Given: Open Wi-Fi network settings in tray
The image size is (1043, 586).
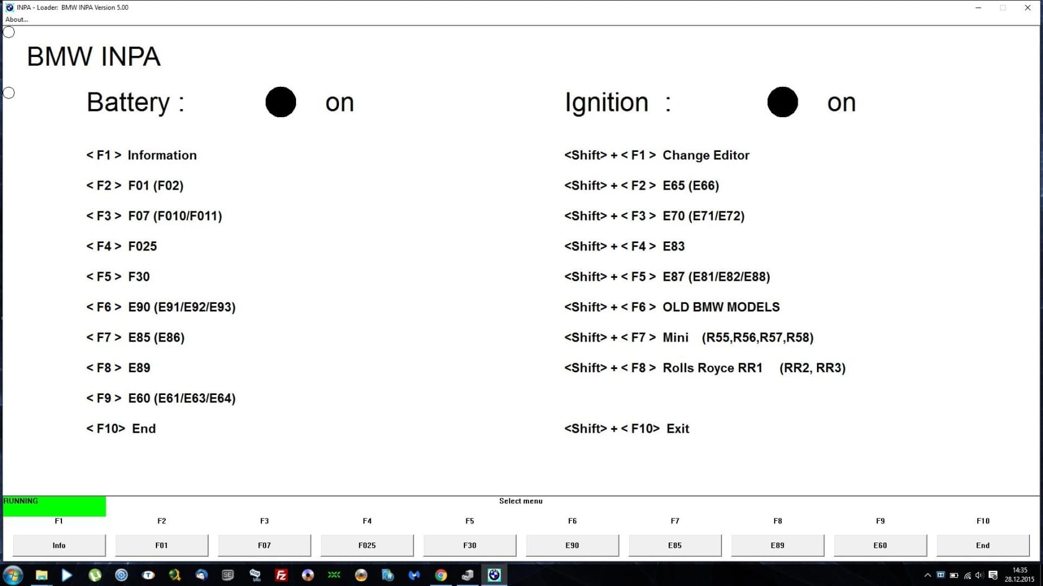Looking at the screenshot, I should tap(967, 575).
